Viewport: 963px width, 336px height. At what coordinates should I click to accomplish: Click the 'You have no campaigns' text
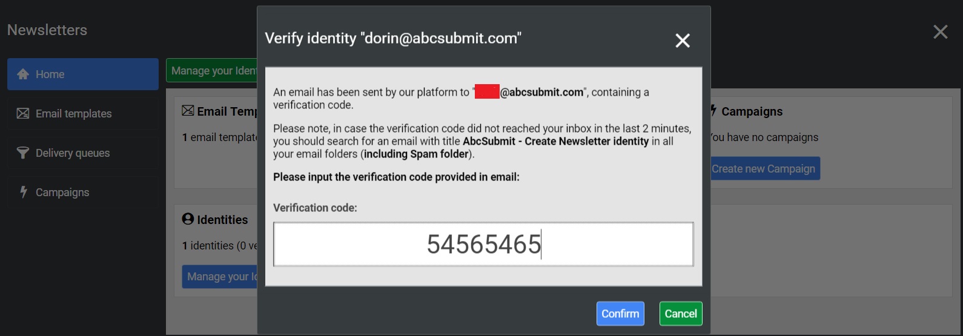click(x=765, y=137)
